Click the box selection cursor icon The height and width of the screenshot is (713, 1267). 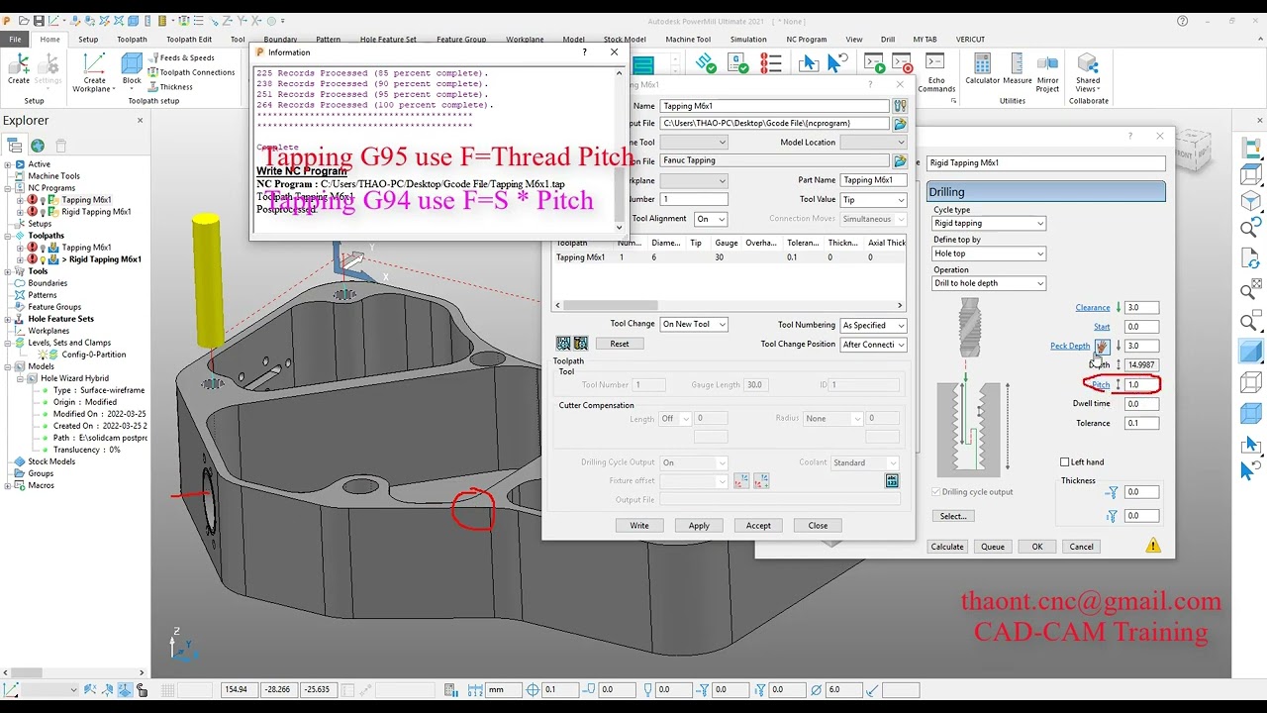pyautogui.click(x=809, y=63)
